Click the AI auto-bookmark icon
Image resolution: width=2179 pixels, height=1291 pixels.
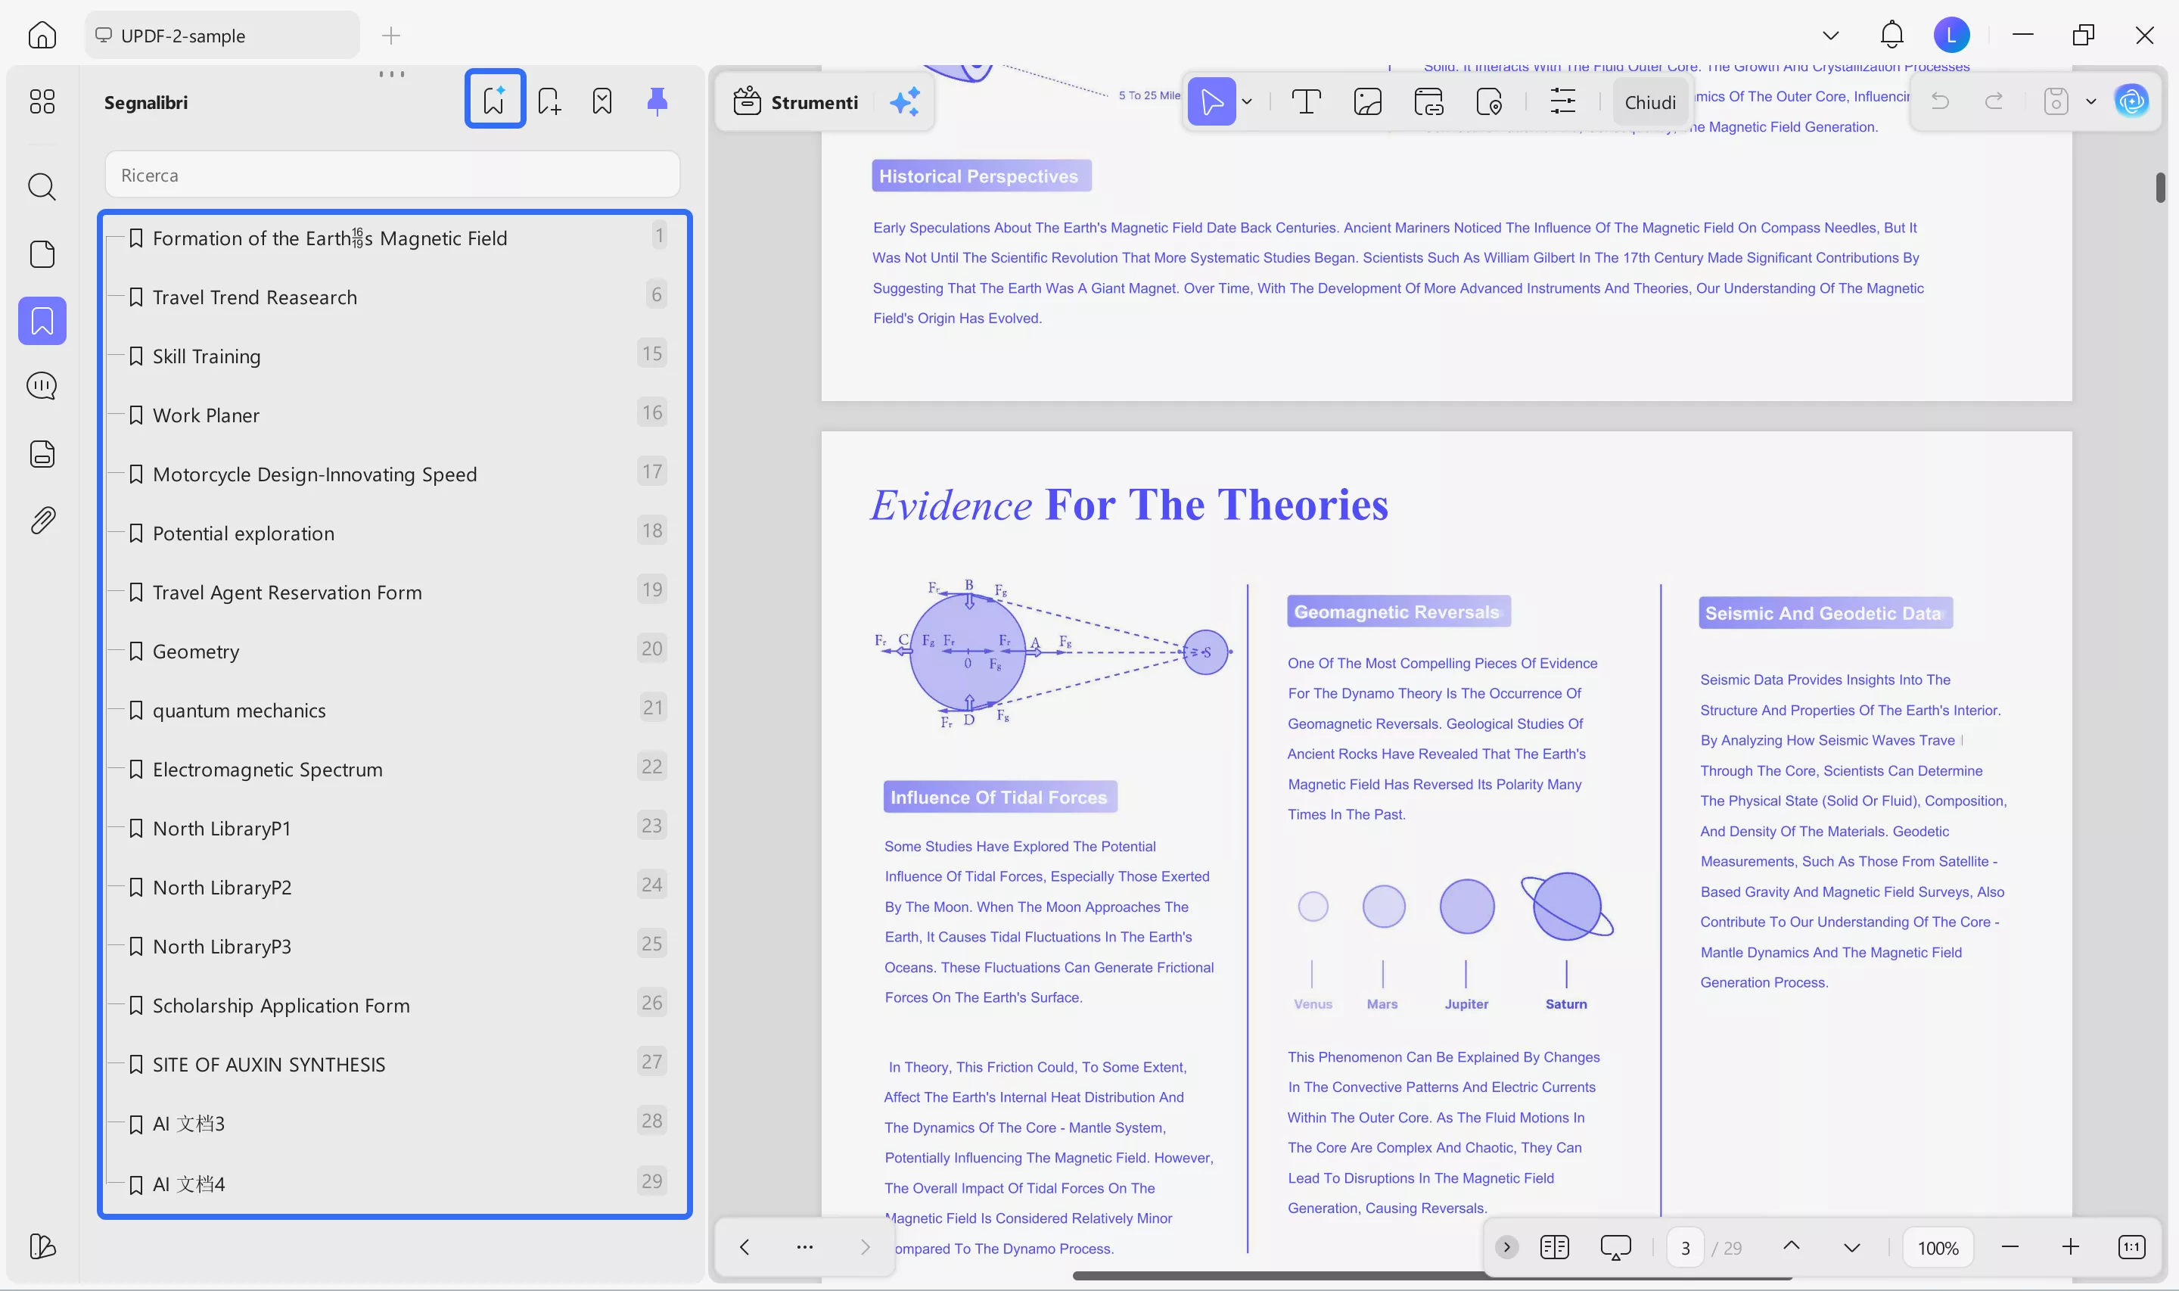tap(494, 99)
